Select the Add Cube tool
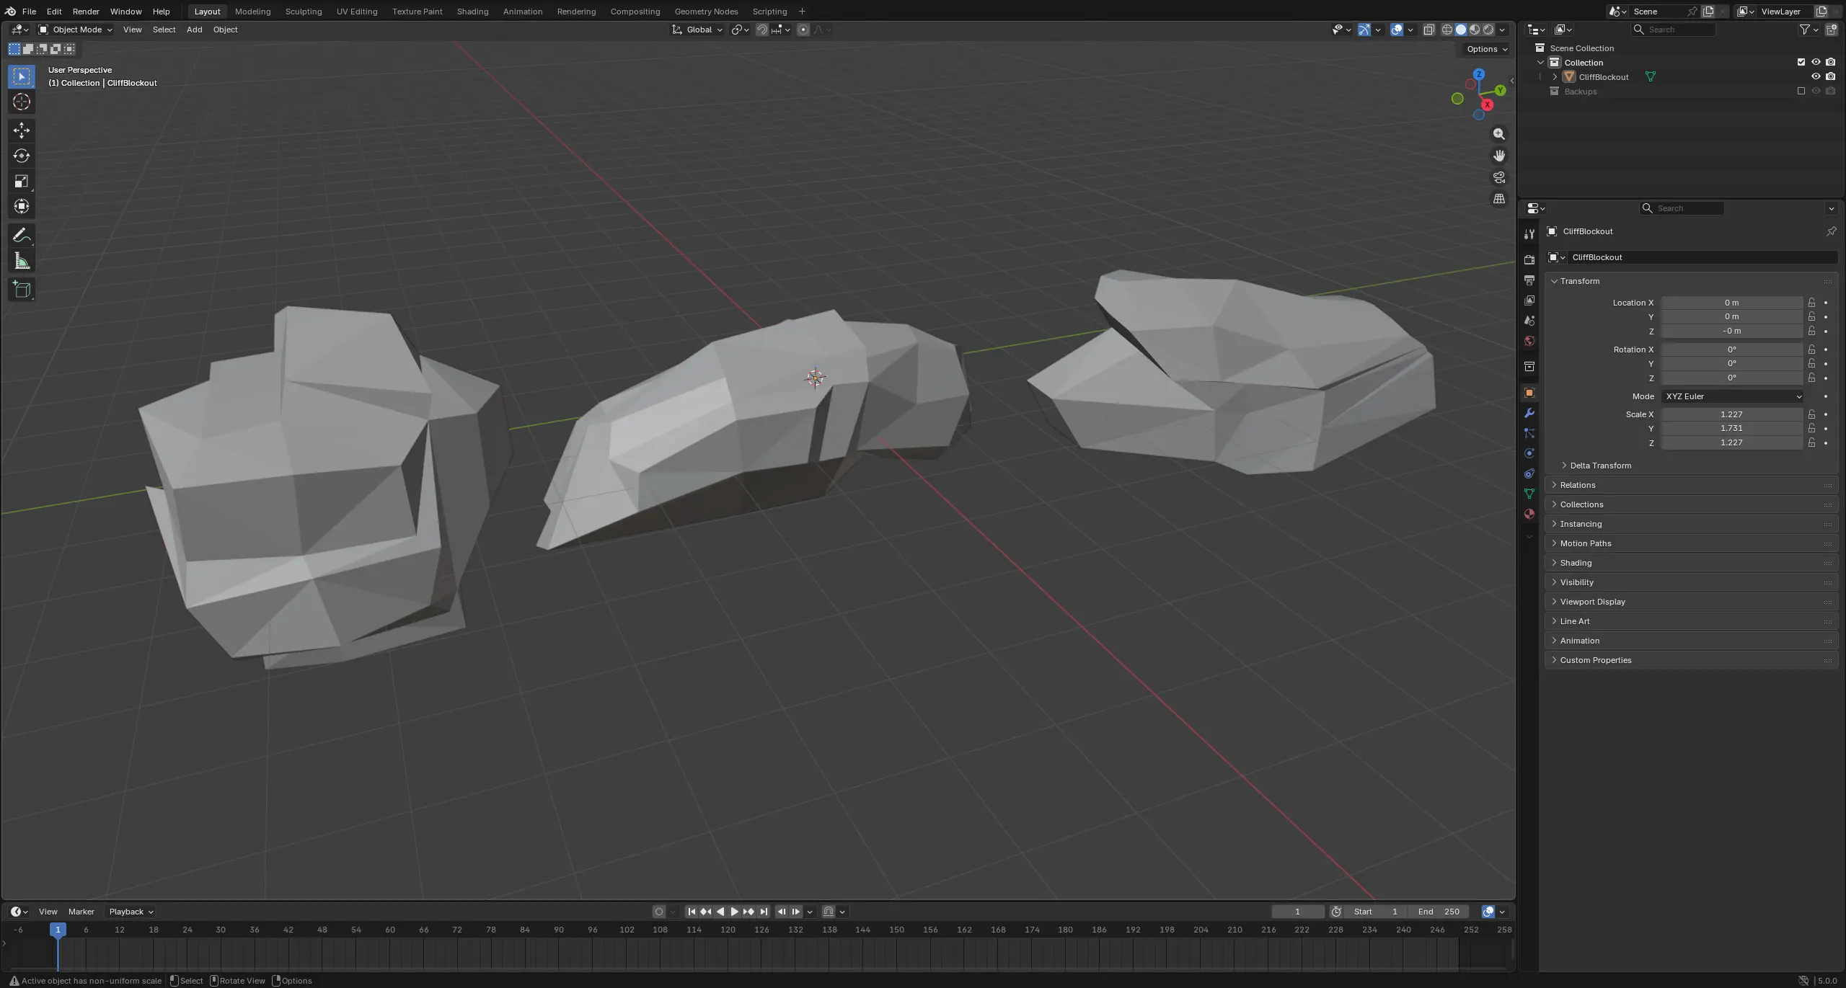 22,290
